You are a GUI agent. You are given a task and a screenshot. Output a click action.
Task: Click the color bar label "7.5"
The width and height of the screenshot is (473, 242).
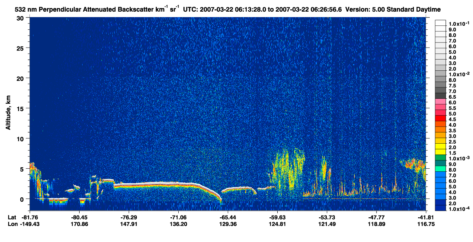[452, 86]
